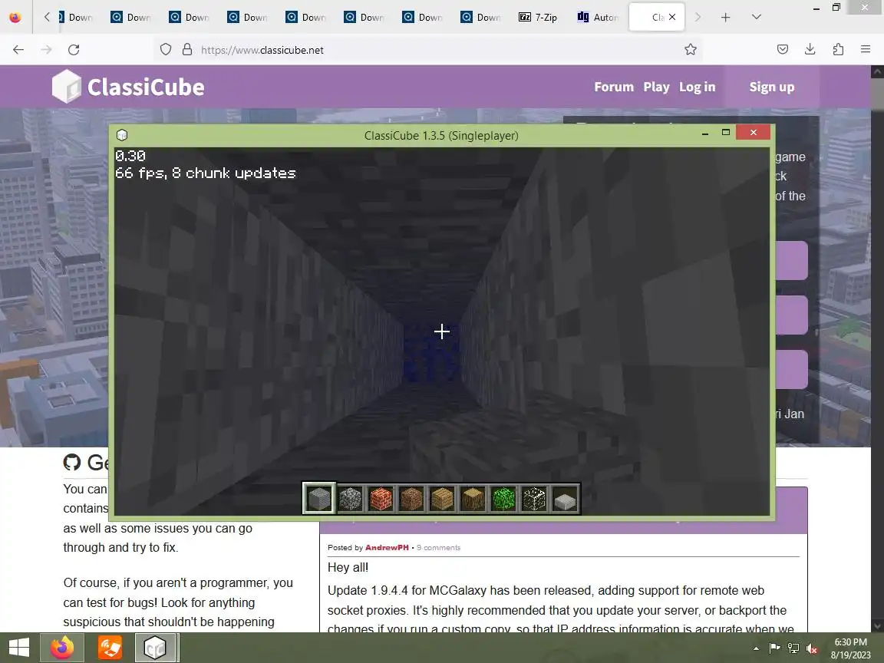Open the network tray icon
The width and height of the screenshot is (884, 663).
(x=793, y=648)
